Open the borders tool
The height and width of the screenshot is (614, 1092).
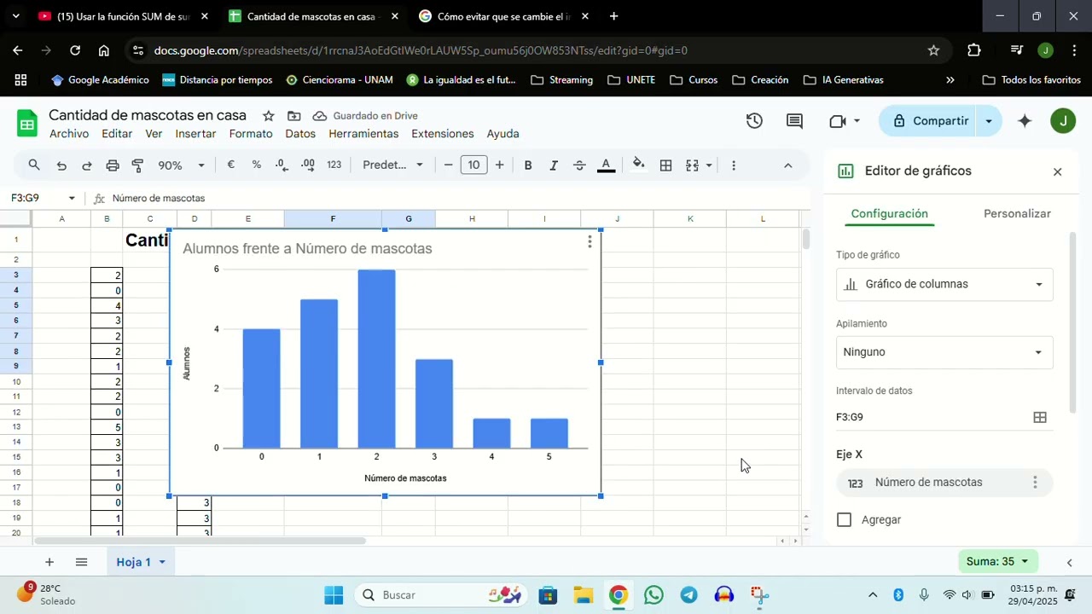[666, 165]
